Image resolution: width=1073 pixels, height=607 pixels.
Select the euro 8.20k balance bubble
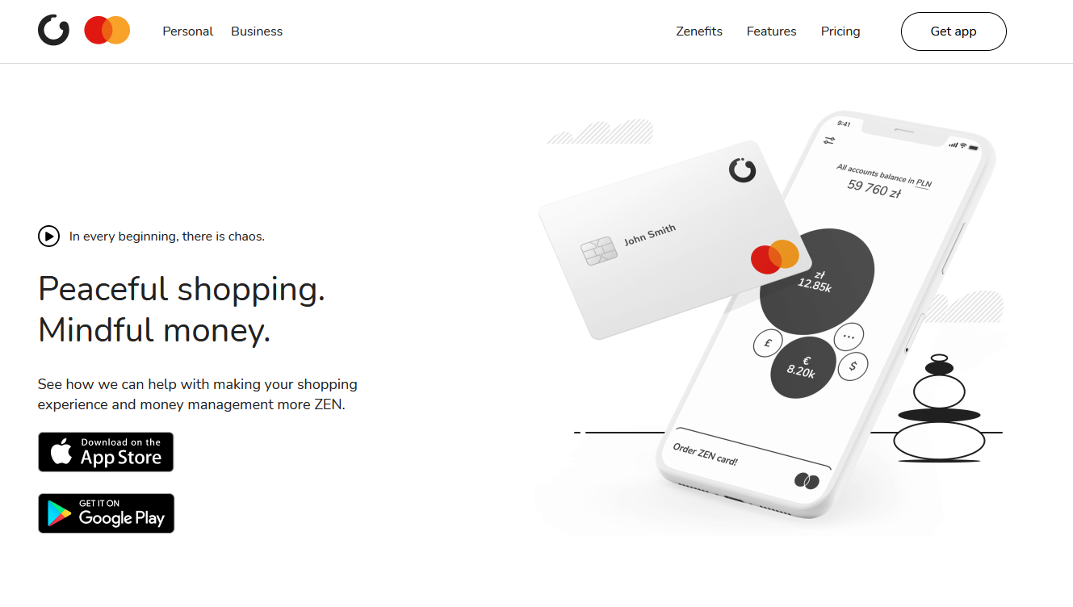coord(803,367)
